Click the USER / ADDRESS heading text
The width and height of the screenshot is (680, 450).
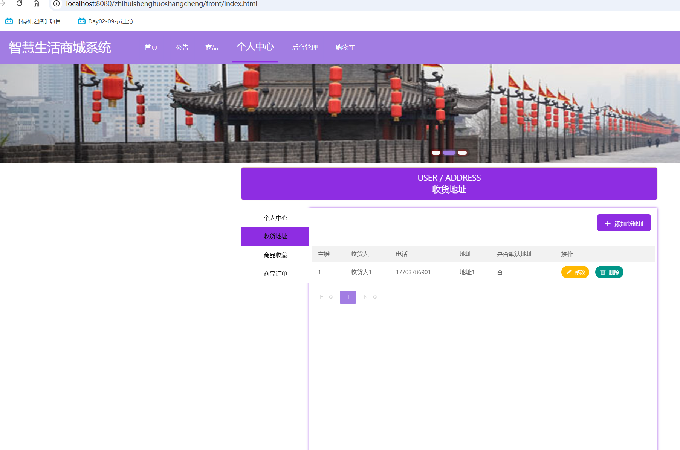(x=449, y=178)
